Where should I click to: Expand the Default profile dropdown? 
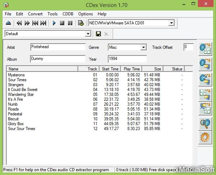click(88, 34)
